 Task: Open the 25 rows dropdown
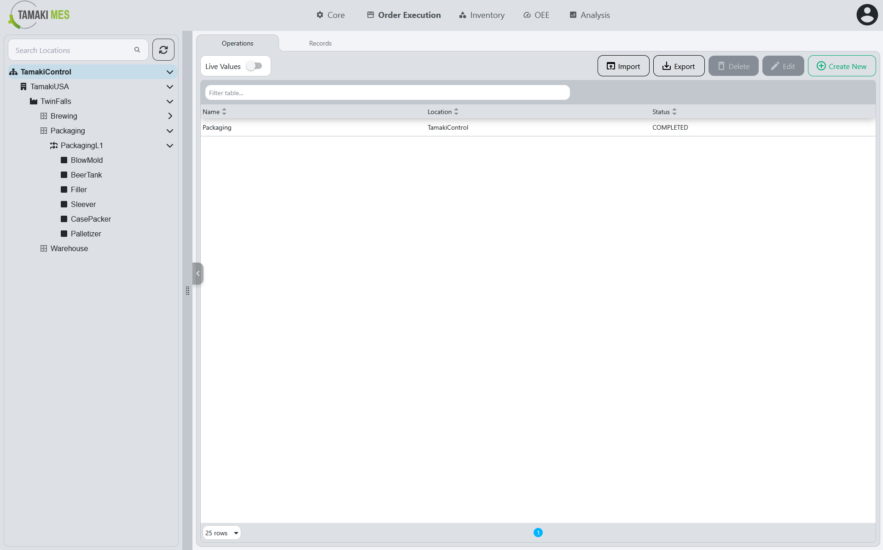(x=222, y=533)
